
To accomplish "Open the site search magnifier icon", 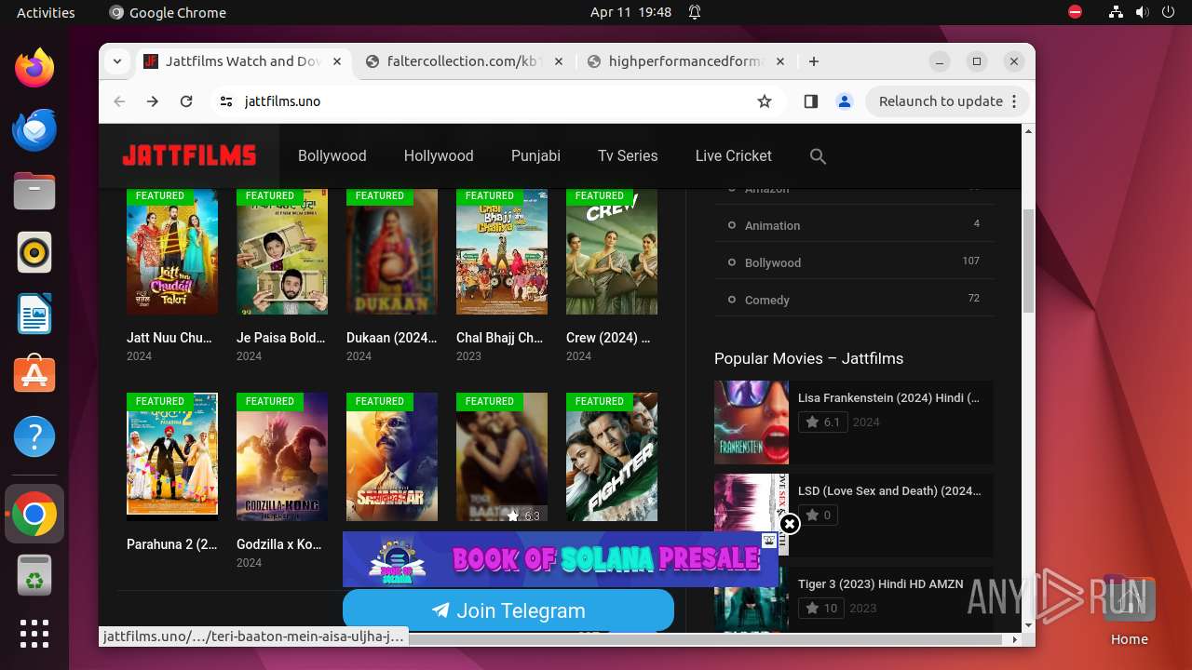I will coord(818,156).
